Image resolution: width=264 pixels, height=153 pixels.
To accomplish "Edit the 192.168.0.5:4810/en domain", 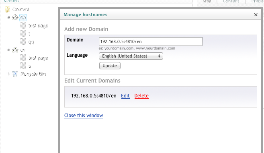I will pos(125,96).
